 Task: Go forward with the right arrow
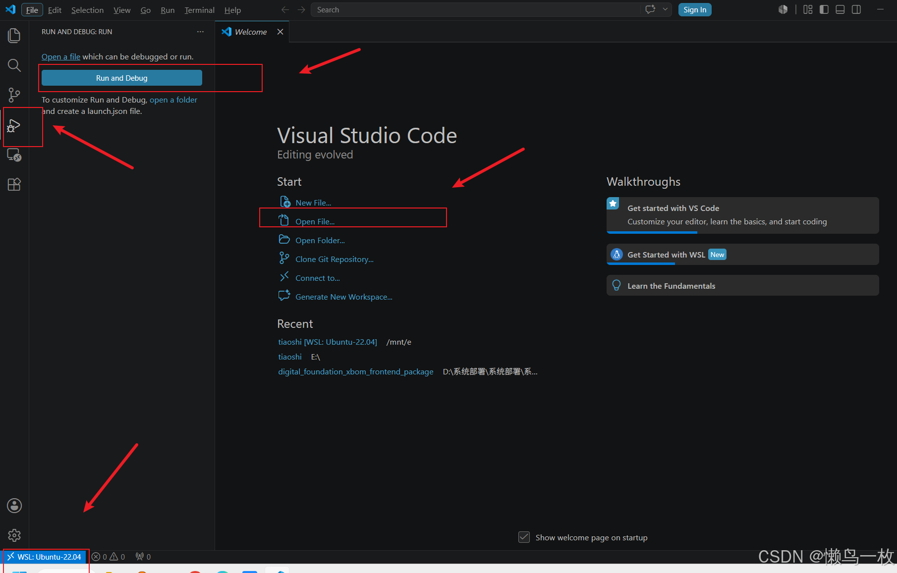[301, 10]
